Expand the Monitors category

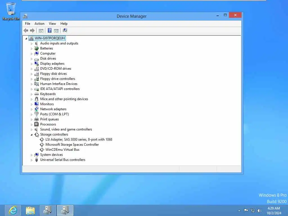[31, 104]
